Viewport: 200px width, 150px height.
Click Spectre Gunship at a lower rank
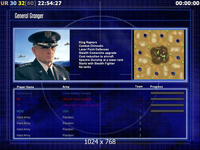[101, 60]
